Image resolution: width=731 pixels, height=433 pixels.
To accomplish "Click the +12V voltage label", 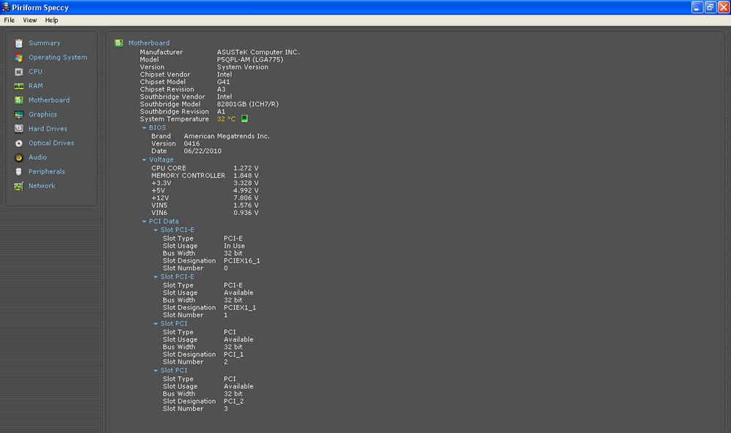I will (160, 197).
